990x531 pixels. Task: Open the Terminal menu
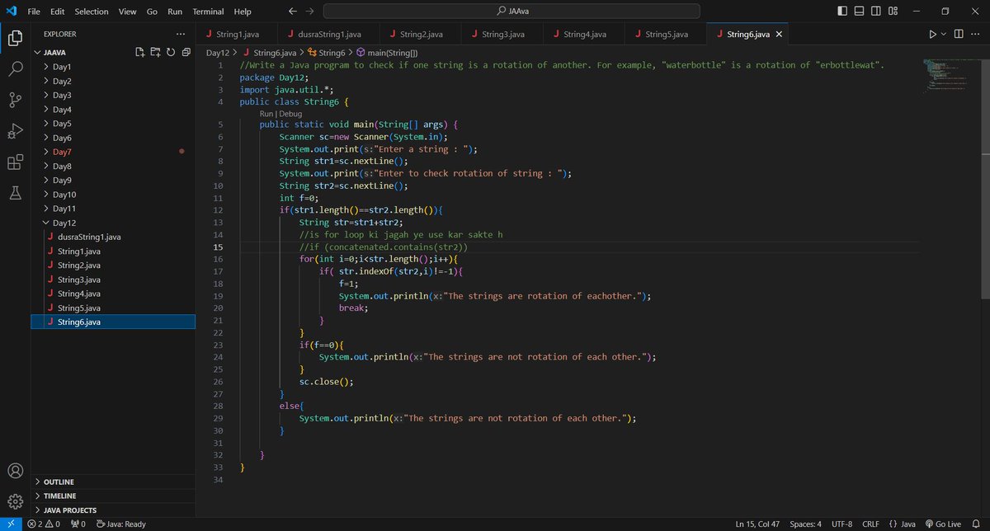(x=208, y=12)
